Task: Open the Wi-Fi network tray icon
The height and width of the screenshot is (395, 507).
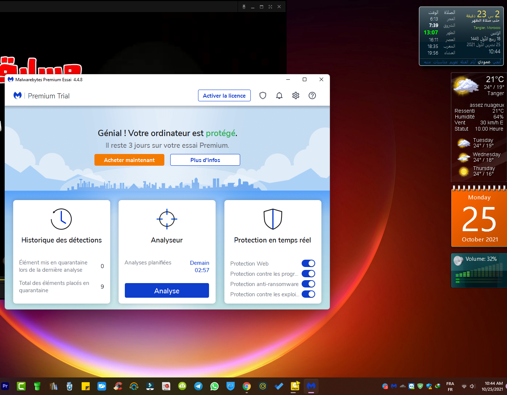Action: pos(464,386)
